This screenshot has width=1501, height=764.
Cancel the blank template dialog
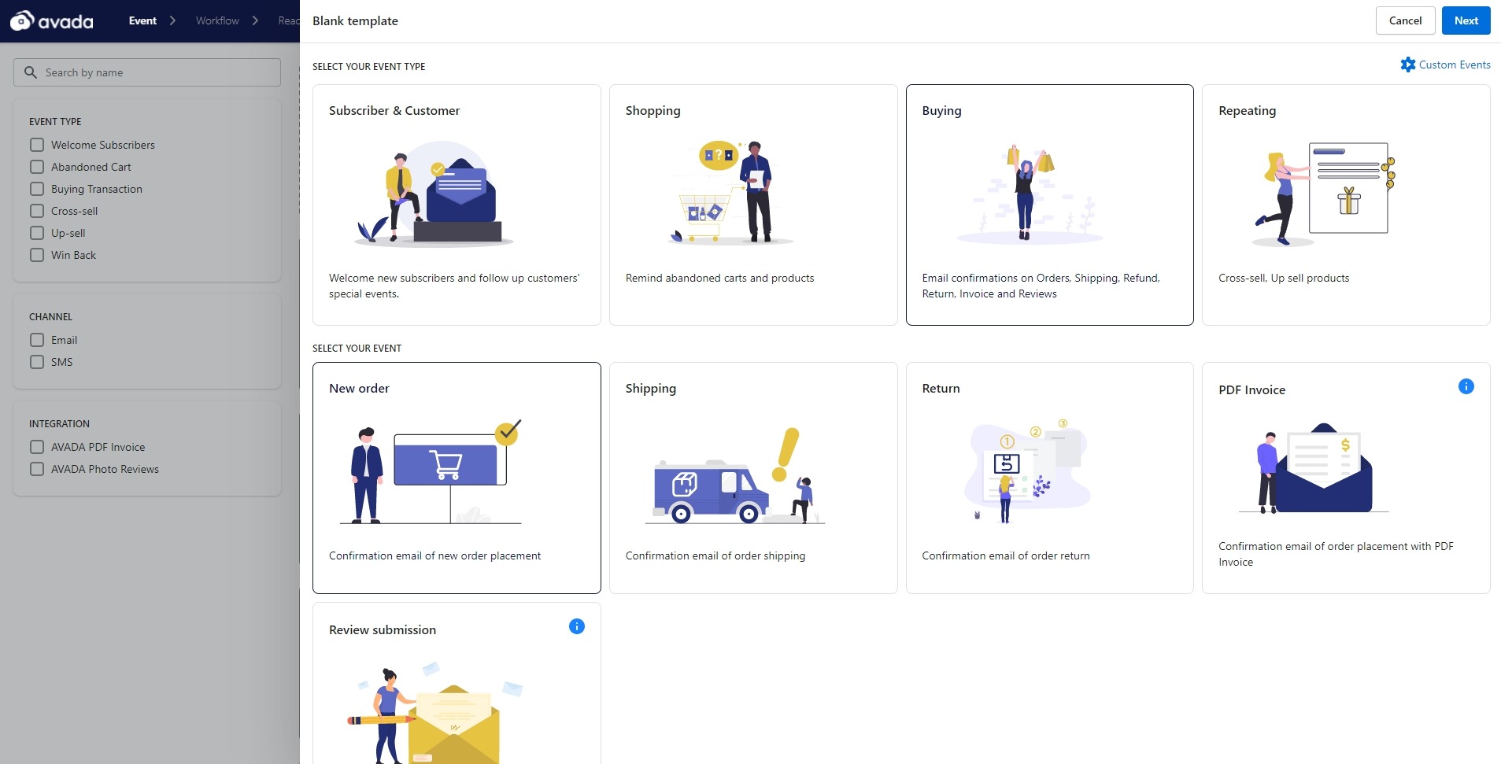(x=1404, y=20)
